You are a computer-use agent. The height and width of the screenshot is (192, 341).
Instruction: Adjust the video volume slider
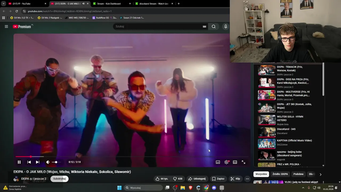(x=56, y=162)
